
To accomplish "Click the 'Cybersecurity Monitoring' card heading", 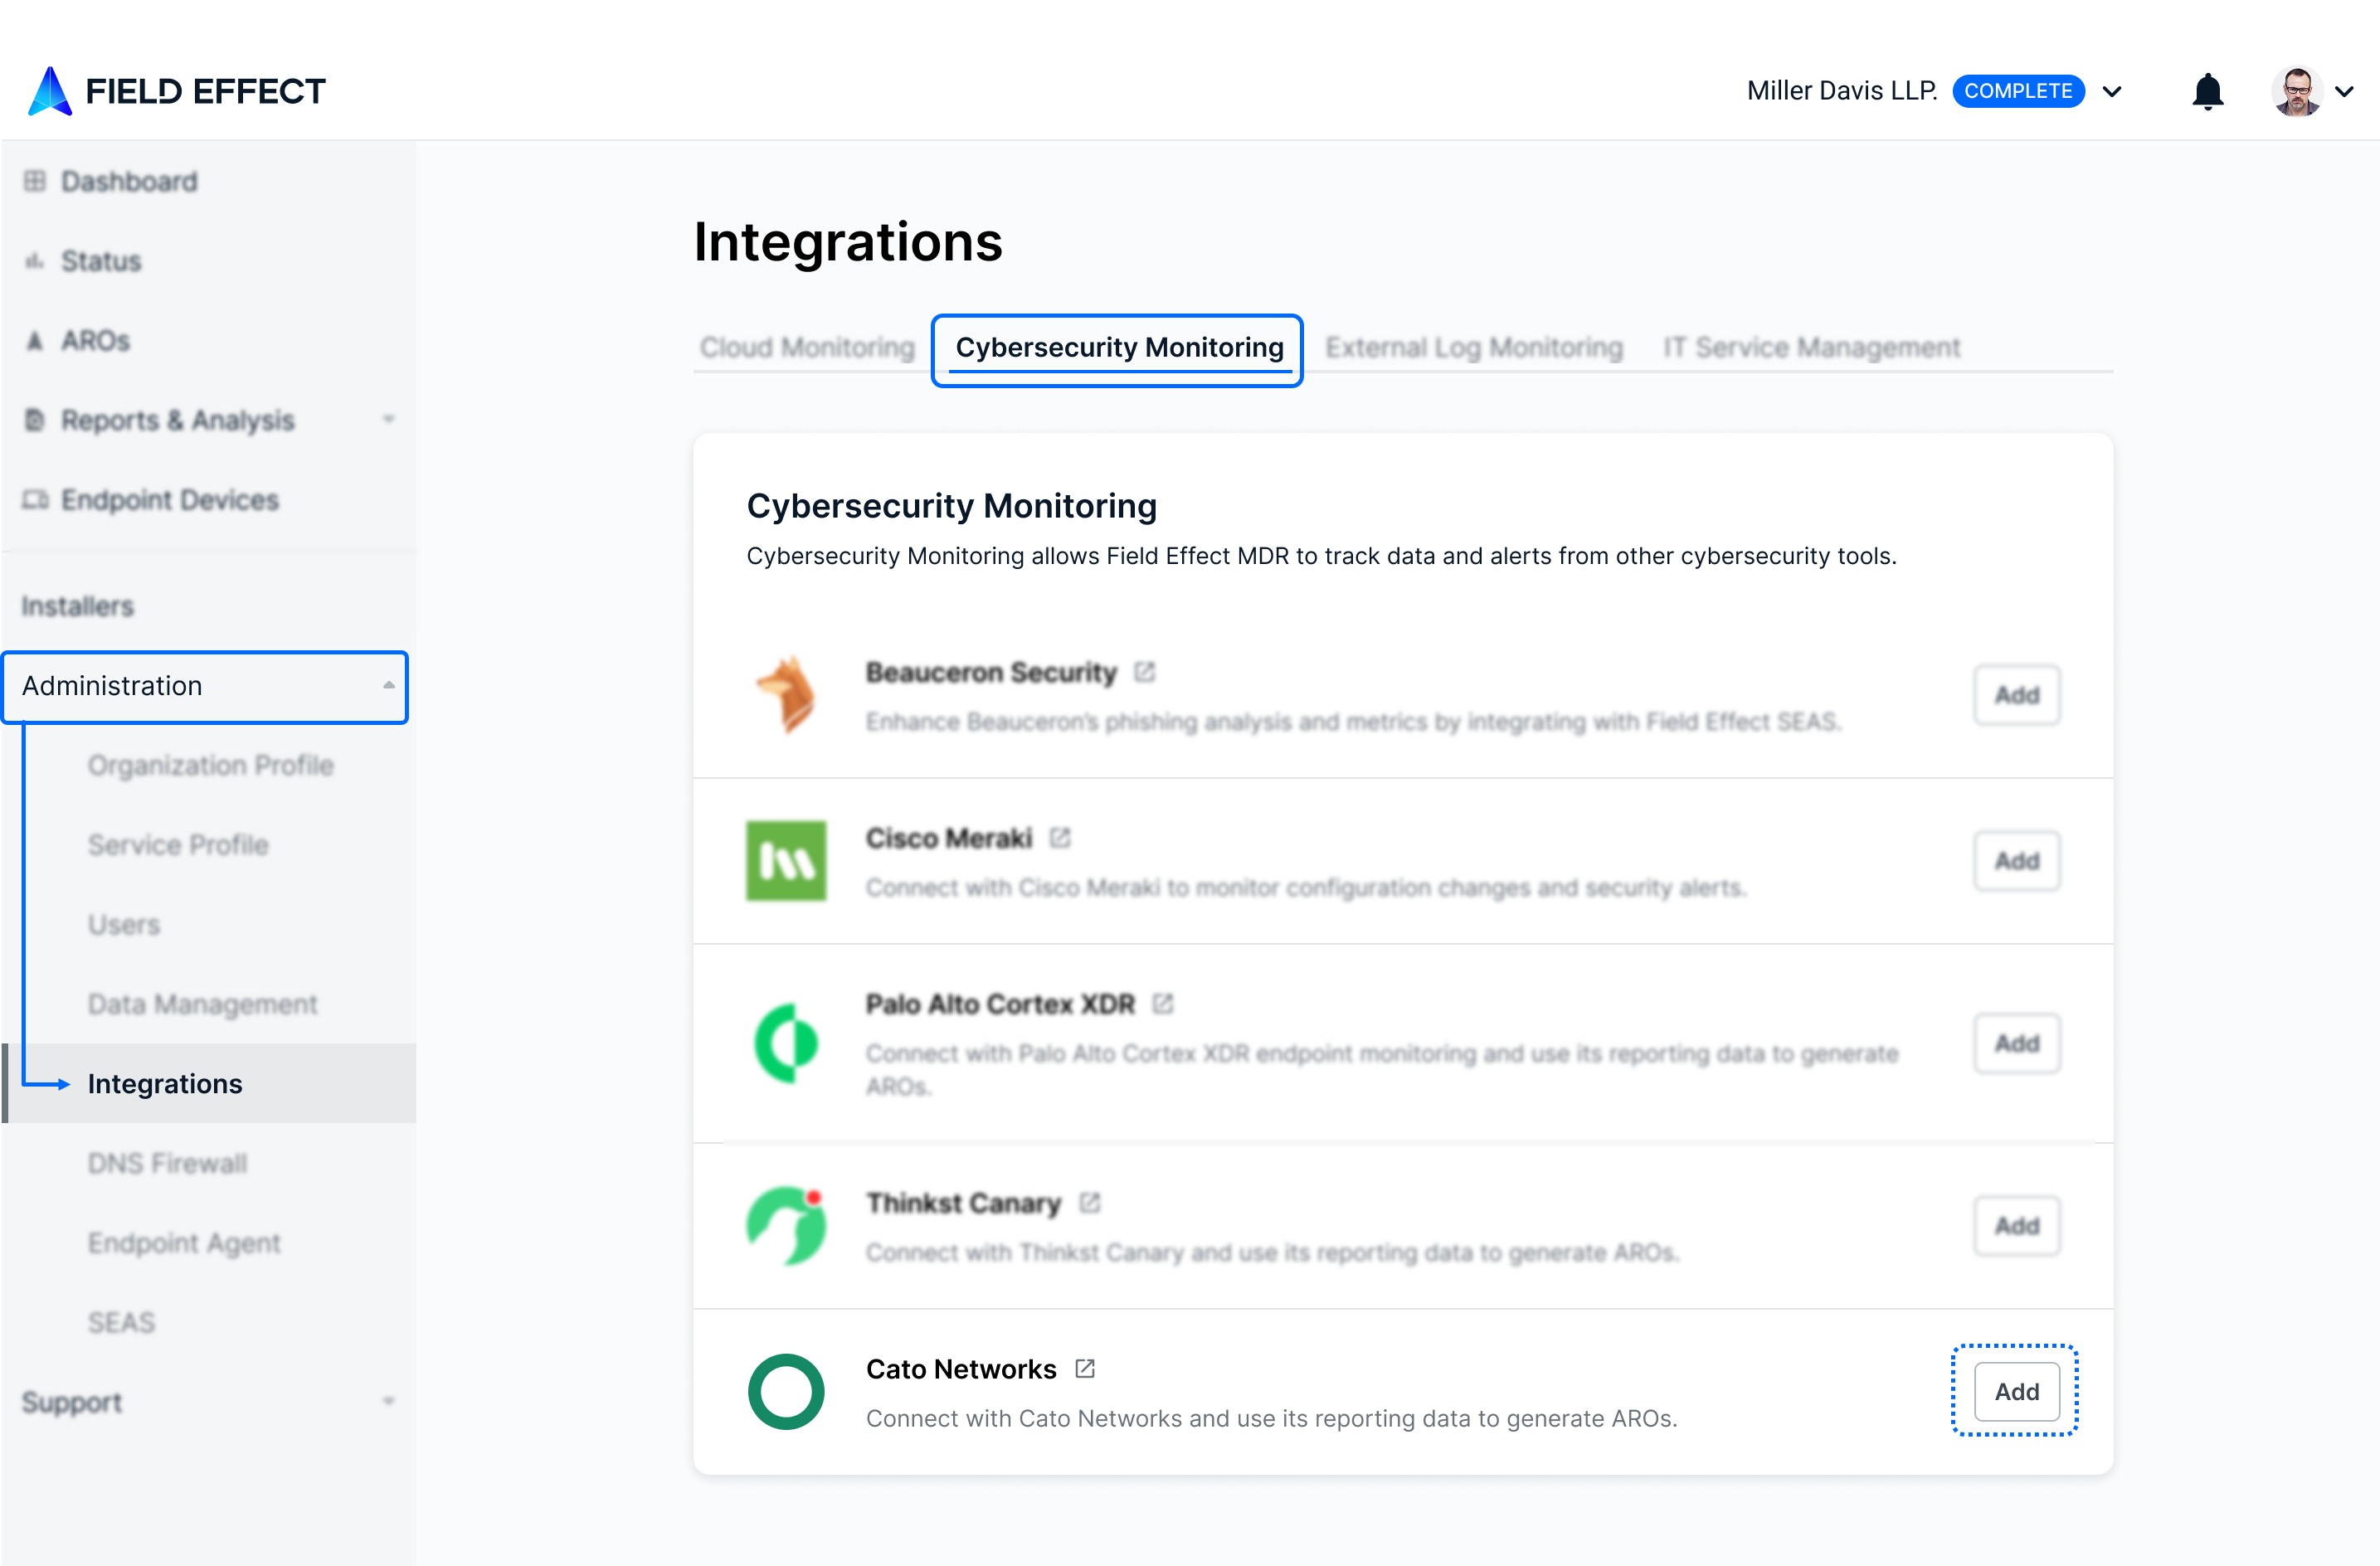I will click(952, 506).
